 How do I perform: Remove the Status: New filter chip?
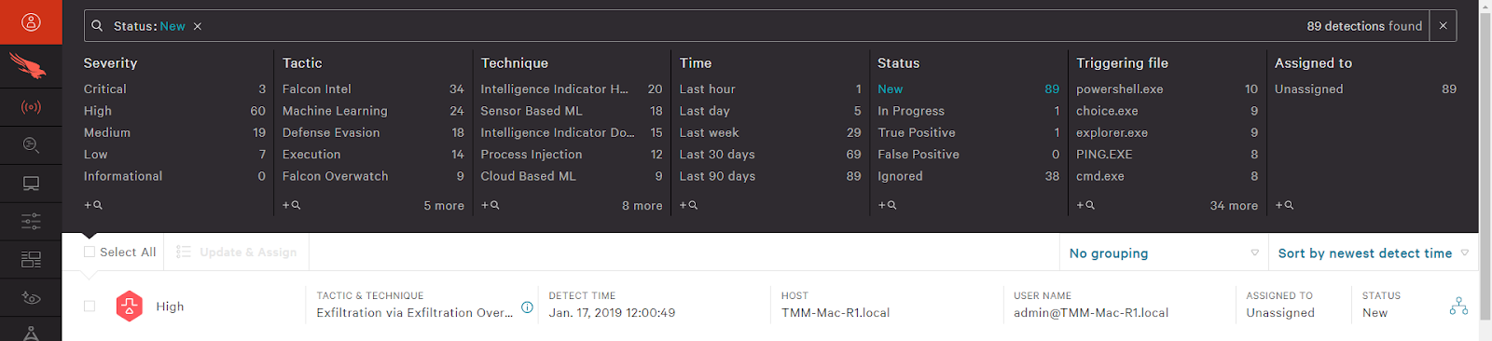tap(198, 26)
